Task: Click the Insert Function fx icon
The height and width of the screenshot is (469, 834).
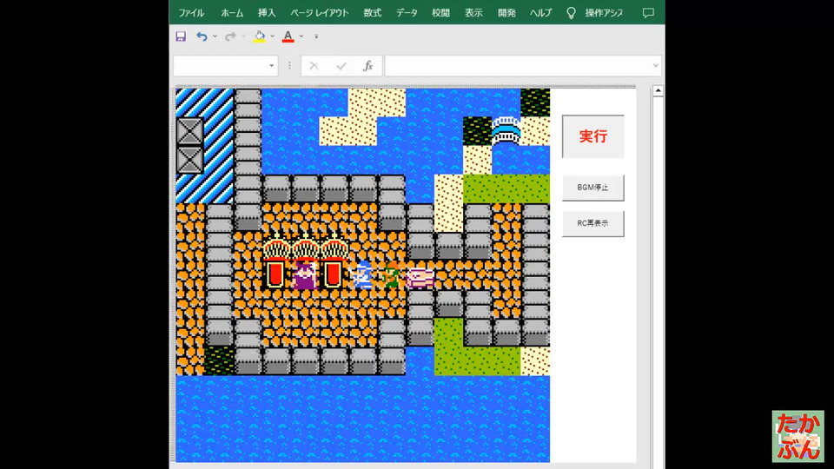Action: 367,66
